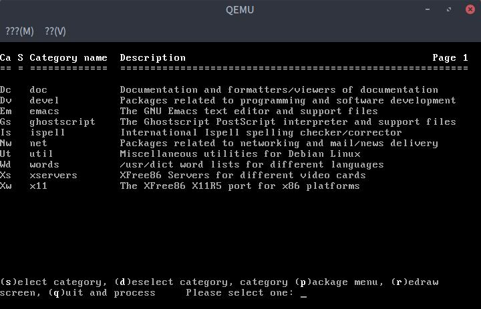The width and height of the screenshot is (481, 309).
Task: Open the ??(V) menu
Action: pos(55,31)
